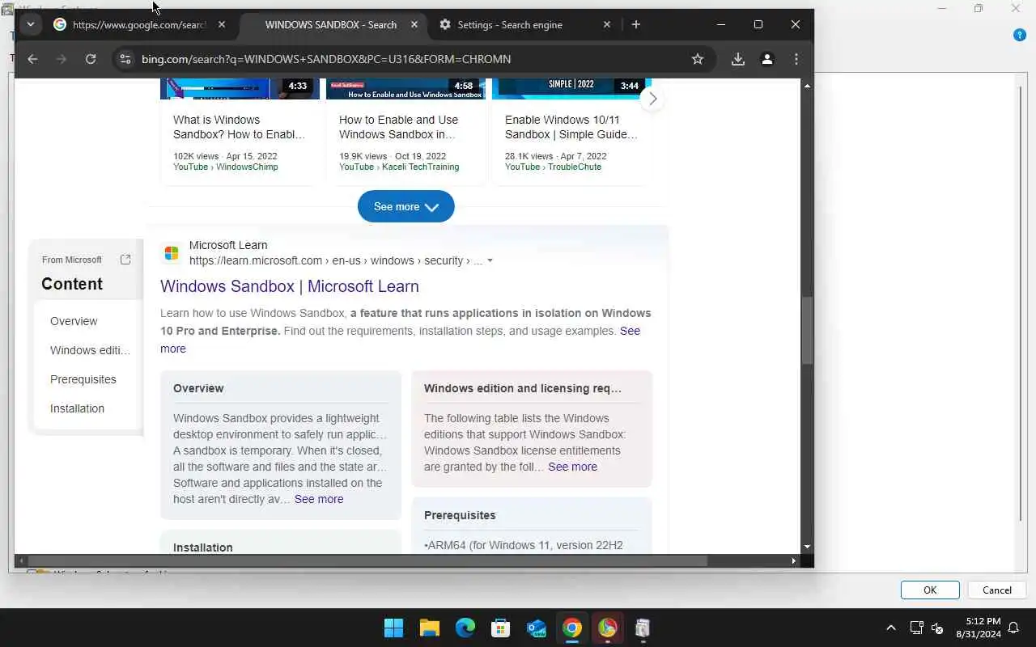Show hidden tray icons chevron
The width and height of the screenshot is (1036, 647).
tap(891, 628)
